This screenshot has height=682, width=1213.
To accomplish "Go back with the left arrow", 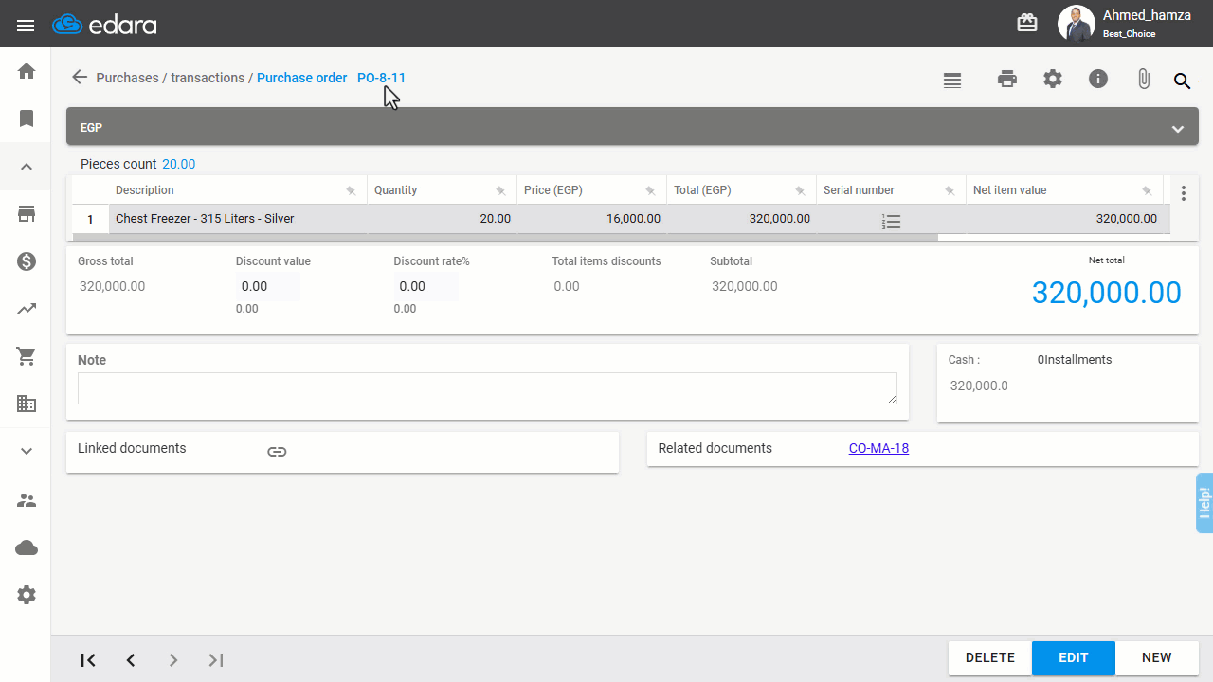I will coord(80,78).
